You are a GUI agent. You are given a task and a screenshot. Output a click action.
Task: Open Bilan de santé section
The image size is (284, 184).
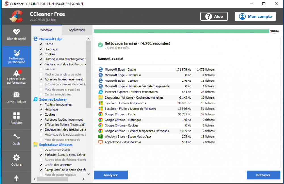[x=16, y=35]
